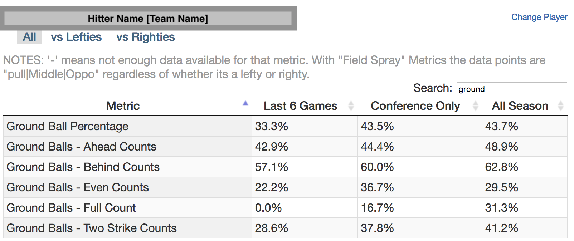
Task: Switch to the vs Righties tab
Action: (146, 37)
